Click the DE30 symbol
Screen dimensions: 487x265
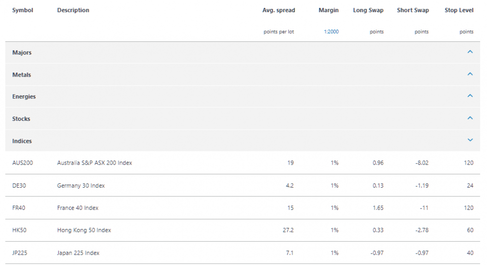point(19,186)
